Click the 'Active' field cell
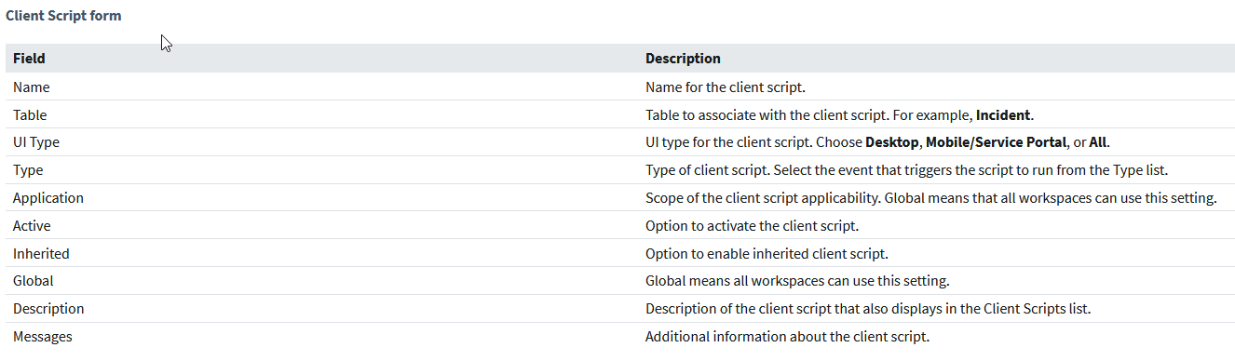The height and width of the screenshot is (361, 1235). [x=32, y=226]
